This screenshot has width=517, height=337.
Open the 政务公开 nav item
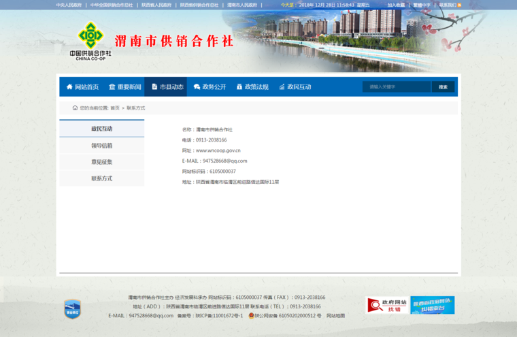coord(210,87)
